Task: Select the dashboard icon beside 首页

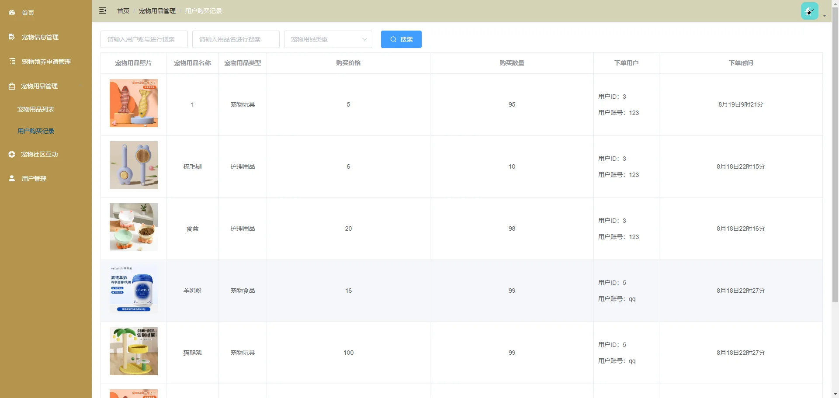Action: point(11,12)
